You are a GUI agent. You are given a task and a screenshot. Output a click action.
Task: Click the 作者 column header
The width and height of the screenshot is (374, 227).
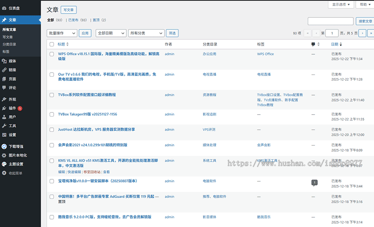click(168, 44)
